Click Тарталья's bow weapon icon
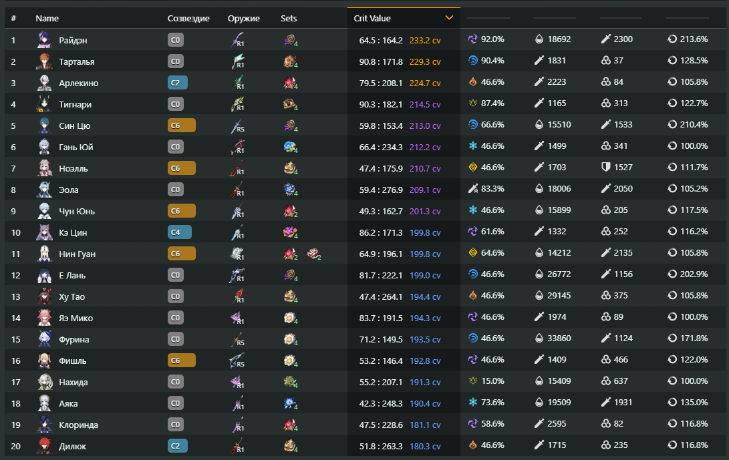This screenshot has height=460, width=729. pos(237,61)
